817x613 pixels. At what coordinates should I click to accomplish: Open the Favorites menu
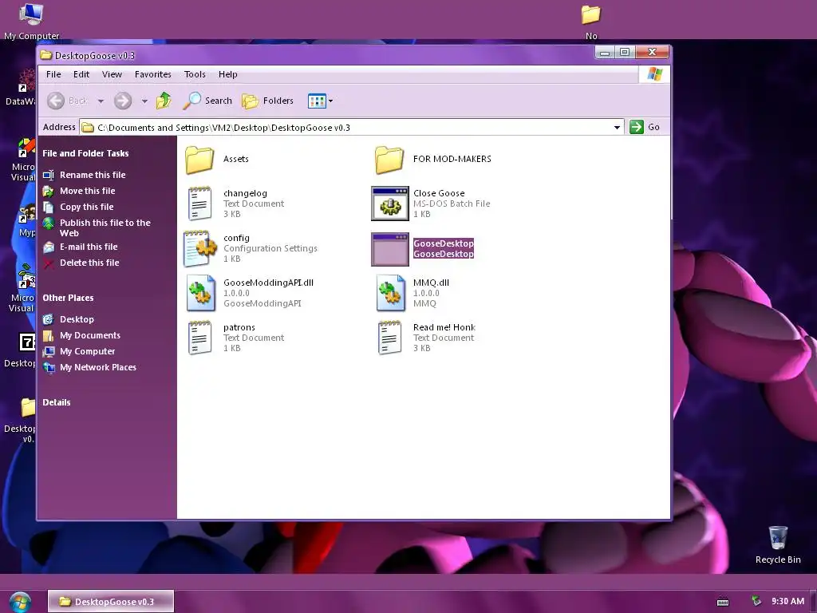tap(152, 74)
